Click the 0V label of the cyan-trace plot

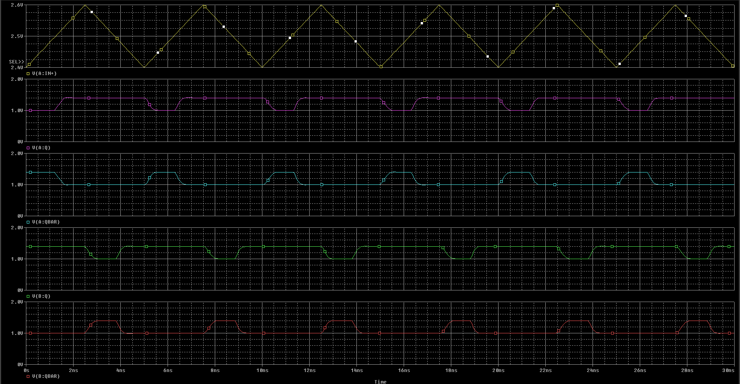coord(20,216)
